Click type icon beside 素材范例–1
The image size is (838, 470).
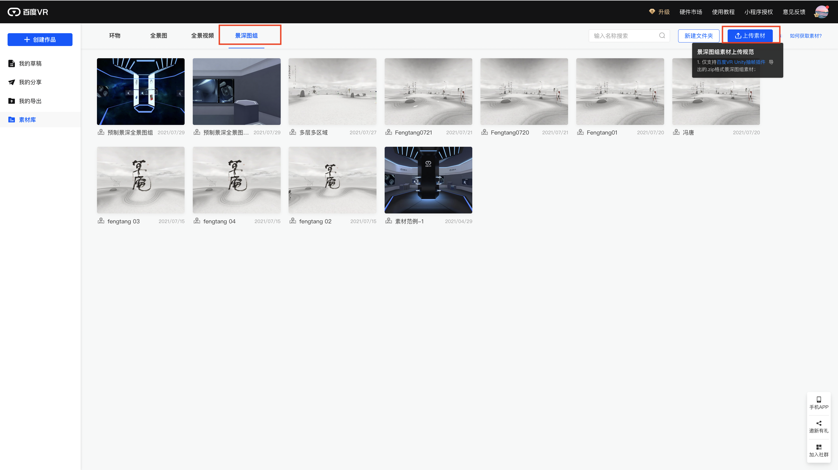tap(388, 221)
